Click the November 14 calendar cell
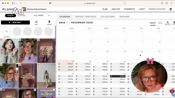 point(135,55)
